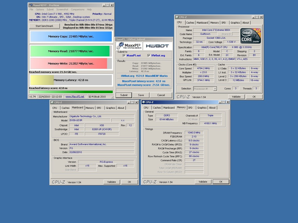Image resolution: width=298 pixels, height=223 pixels.
Task: Click the Intel Core i7 logo badge
Action: (251, 36)
